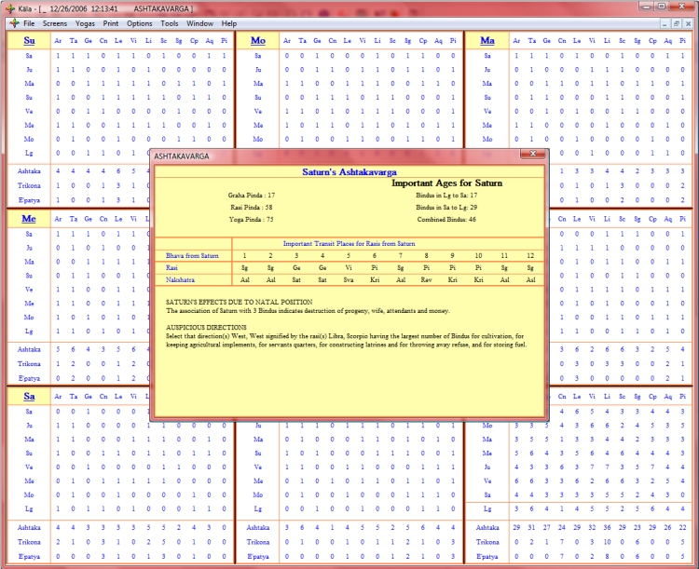This screenshot has height=569, width=699.
Task: Close the inner Ashtakavarga child window
Action: click(x=689, y=23)
